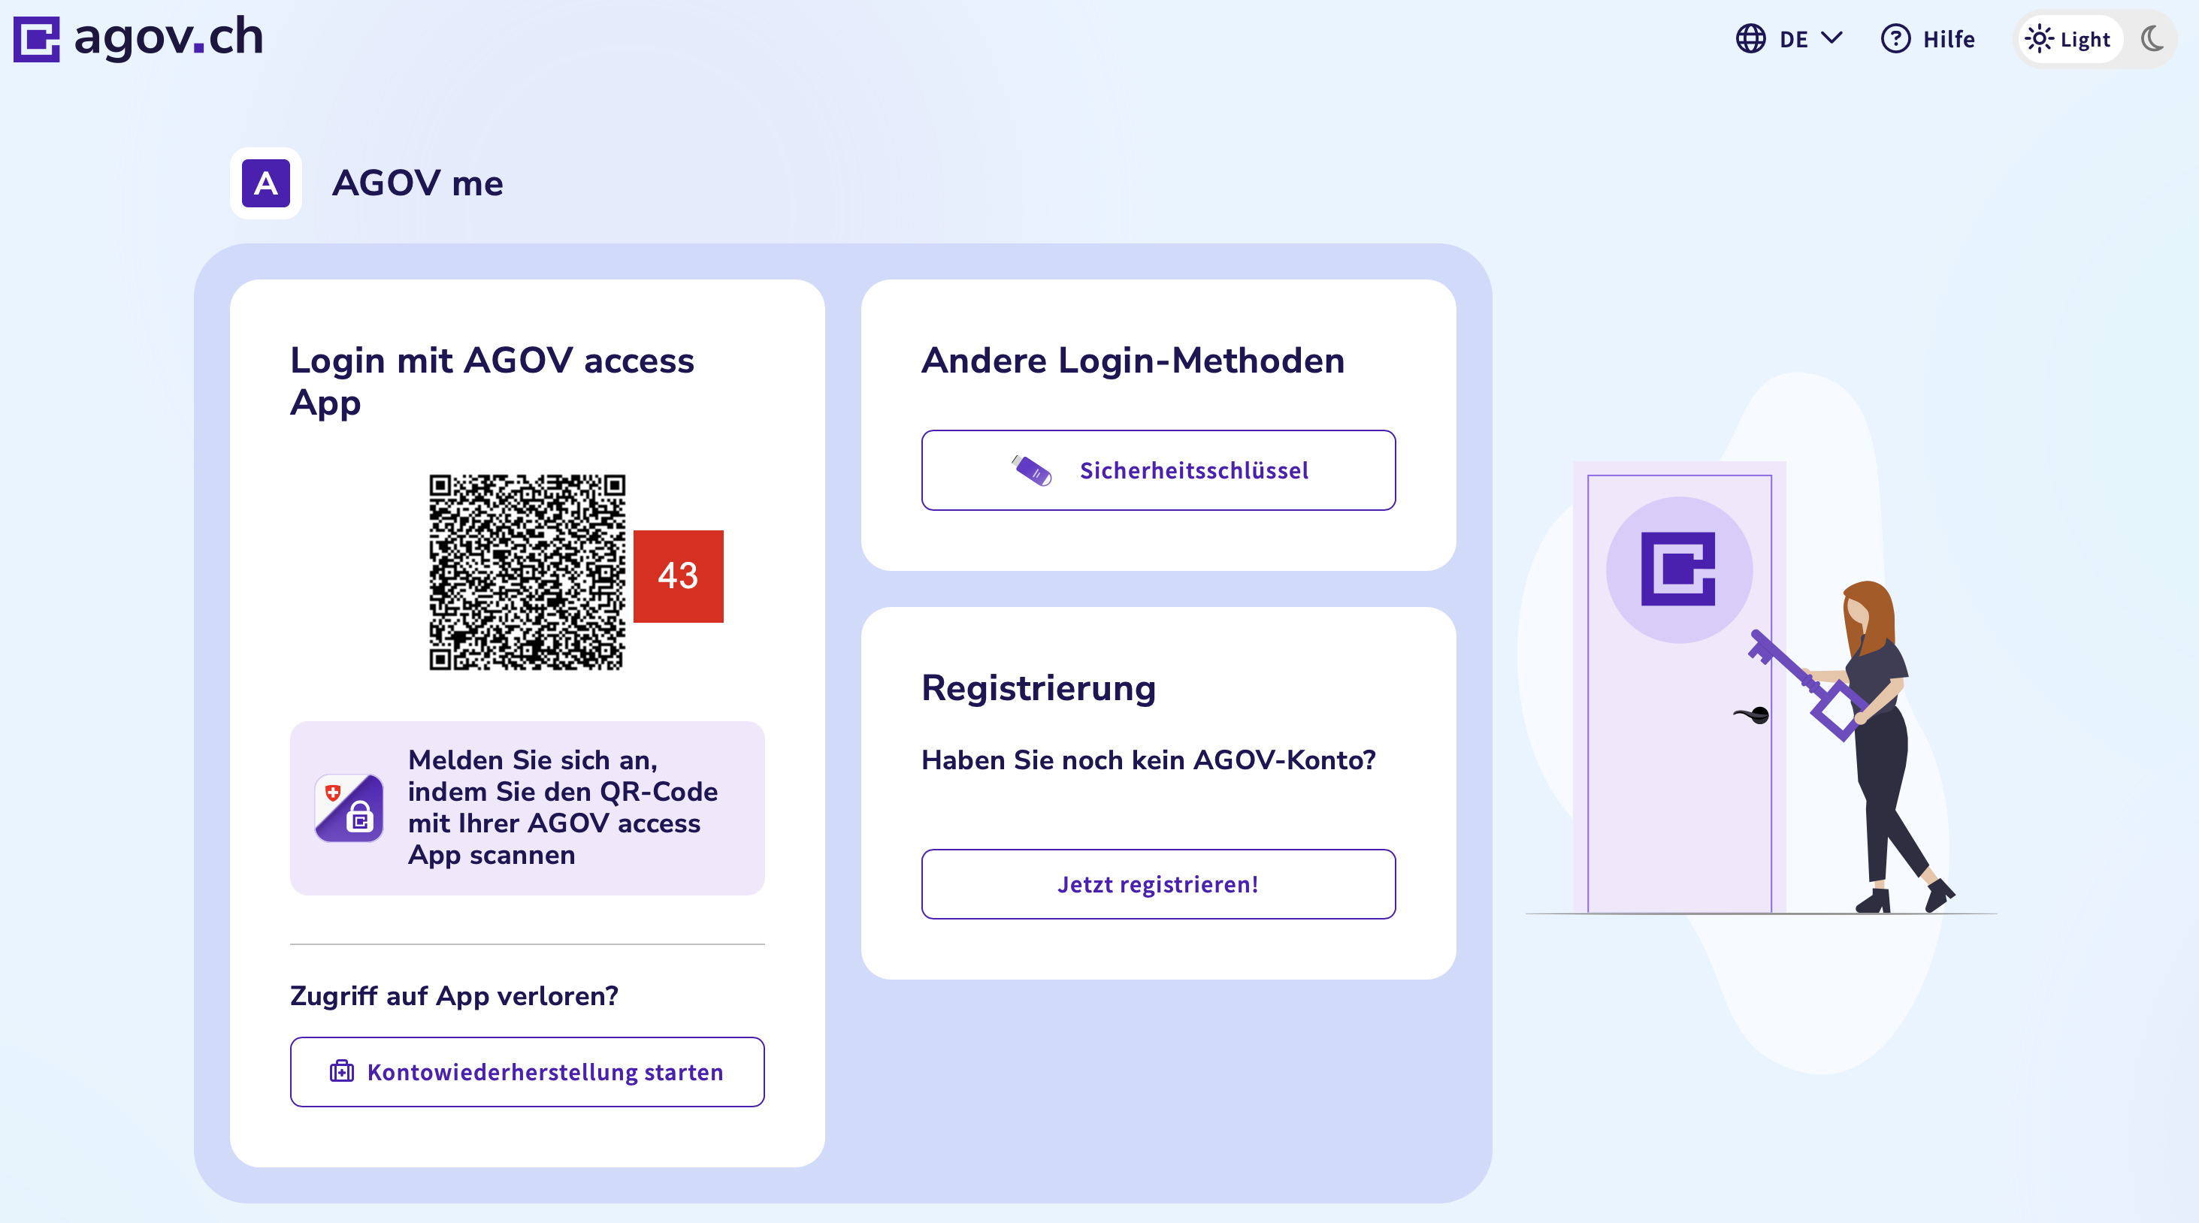Click the QR scan instruction box
The width and height of the screenshot is (2199, 1223).
coord(528,808)
